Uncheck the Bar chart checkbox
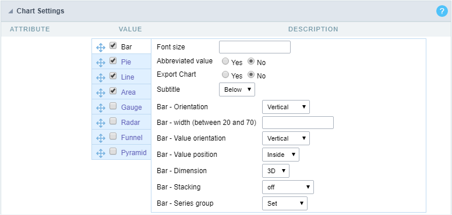Viewport: 452px width, 215px height. point(113,46)
